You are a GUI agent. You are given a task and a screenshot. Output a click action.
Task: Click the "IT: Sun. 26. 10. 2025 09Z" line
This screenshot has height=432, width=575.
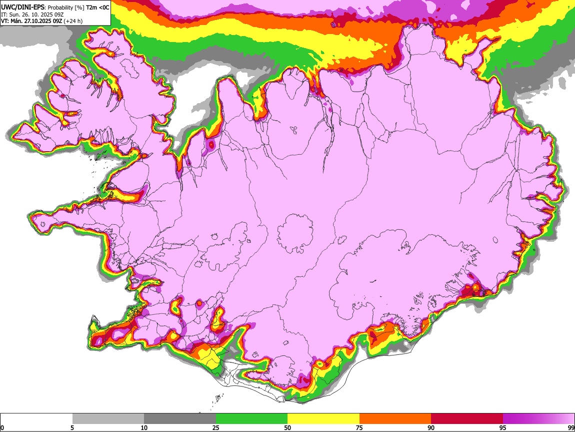(x=32, y=15)
